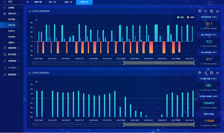Screen dimensions: 224x133
Task: Click the double-arrow back icon in tab bar
Action: pos(27,2)
